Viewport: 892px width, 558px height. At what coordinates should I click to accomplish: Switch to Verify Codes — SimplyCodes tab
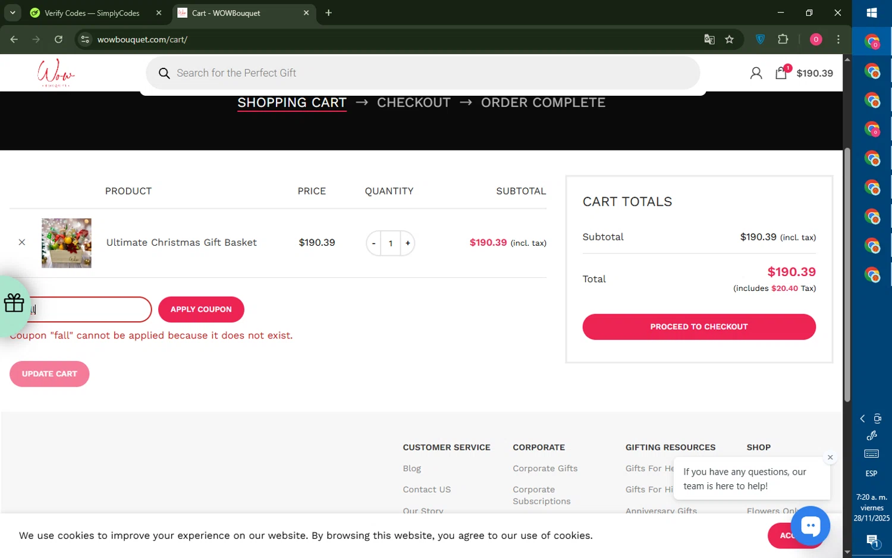[x=92, y=13]
